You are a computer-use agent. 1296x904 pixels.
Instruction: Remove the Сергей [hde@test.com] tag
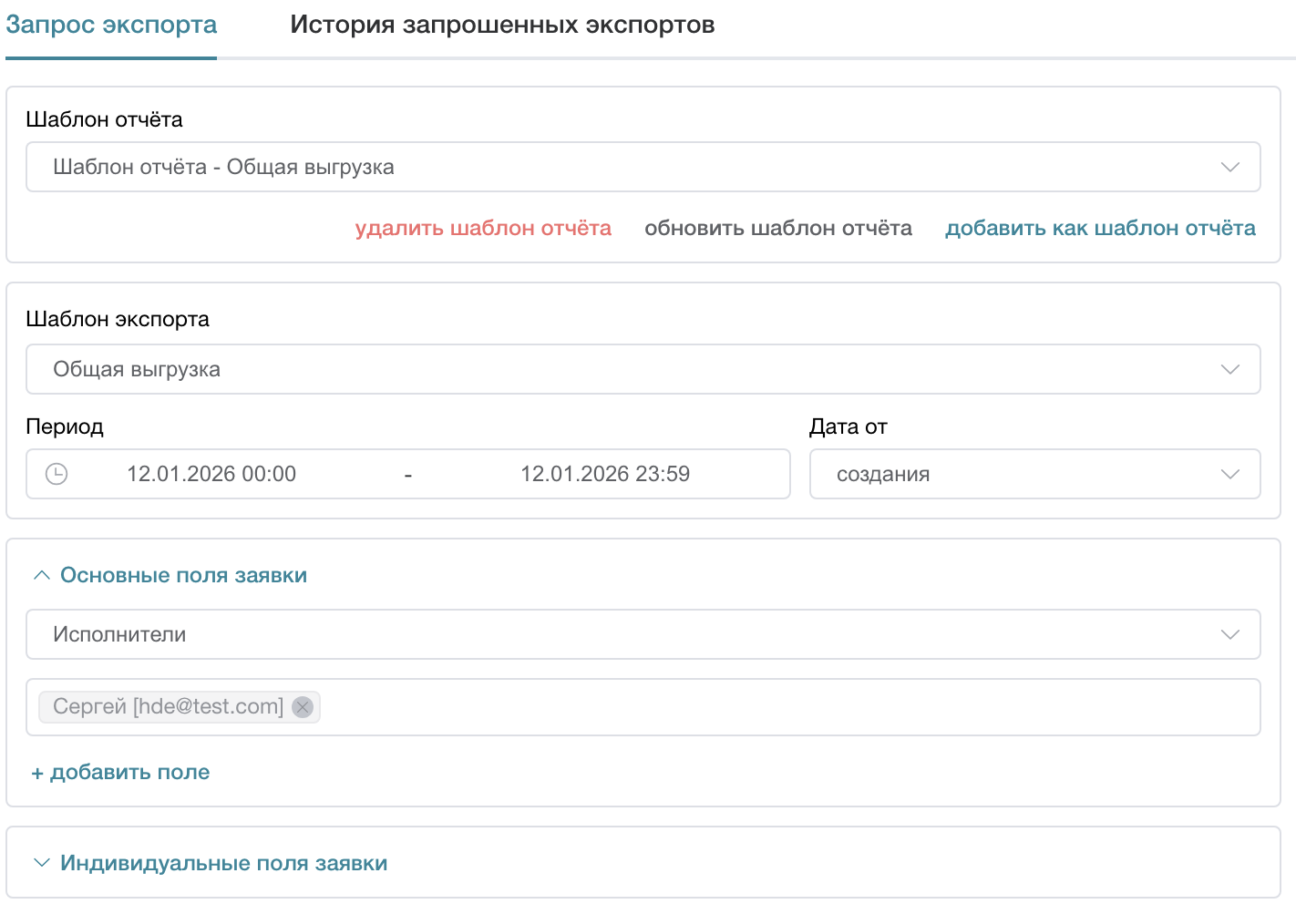[303, 707]
